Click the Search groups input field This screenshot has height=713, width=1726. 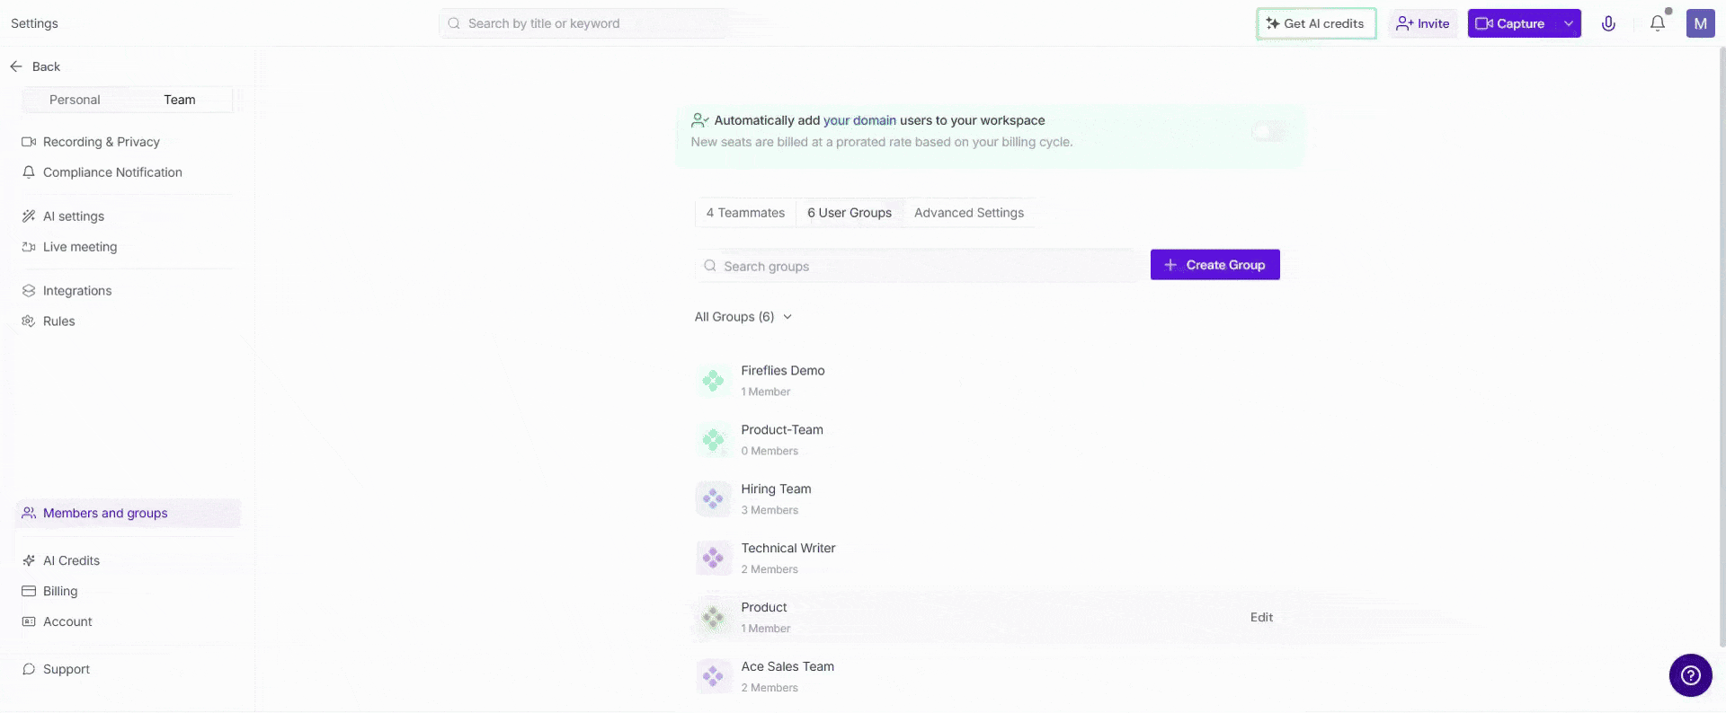(917, 267)
